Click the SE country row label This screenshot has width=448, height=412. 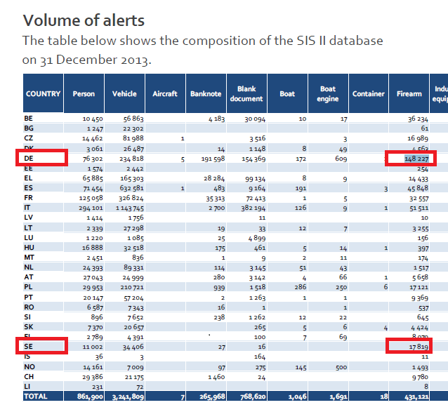(29, 346)
